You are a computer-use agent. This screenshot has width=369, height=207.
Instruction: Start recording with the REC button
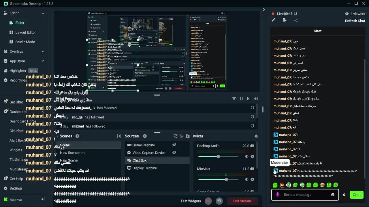pos(208,201)
